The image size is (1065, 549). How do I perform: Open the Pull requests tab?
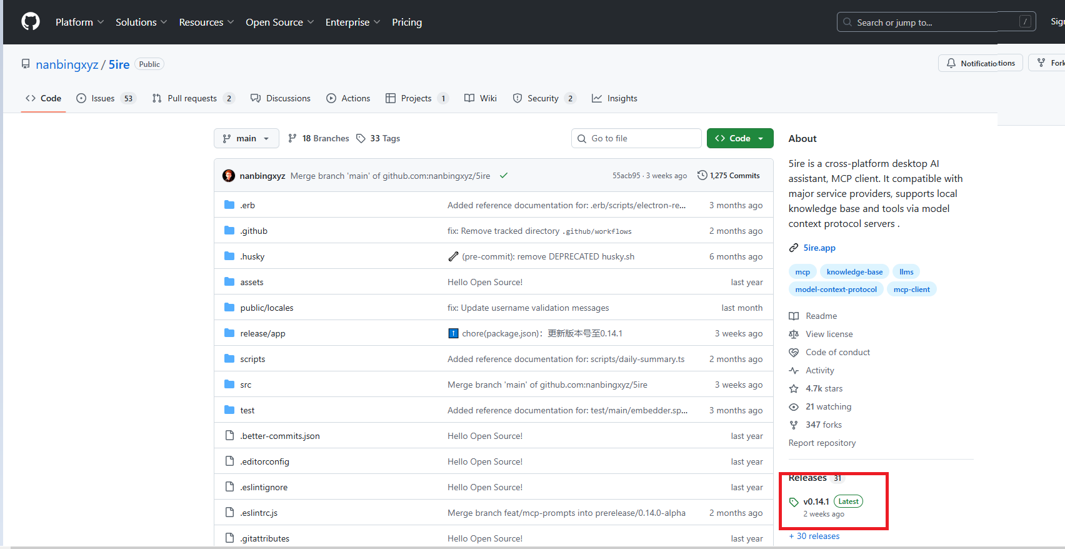pyautogui.click(x=192, y=98)
